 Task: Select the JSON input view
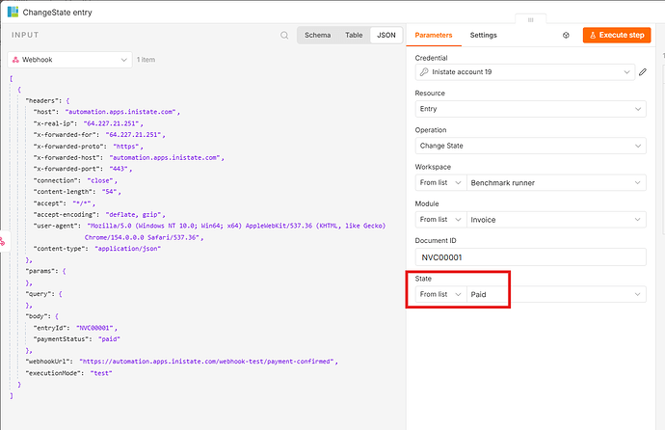click(x=386, y=36)
